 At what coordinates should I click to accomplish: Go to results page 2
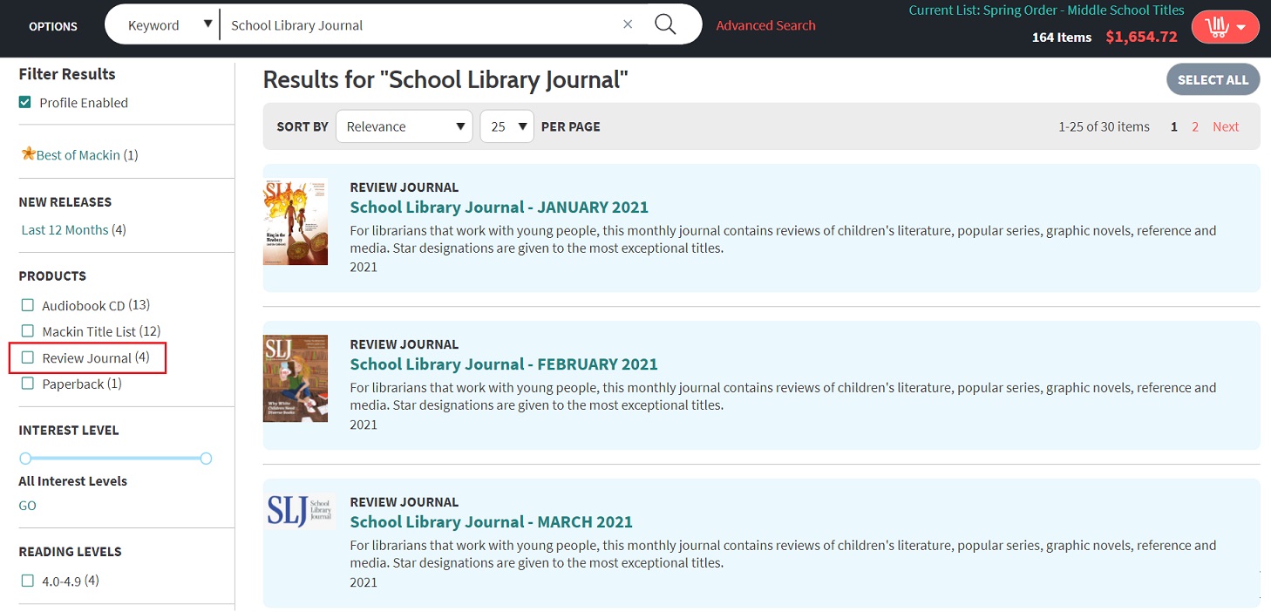(1195, 126)
